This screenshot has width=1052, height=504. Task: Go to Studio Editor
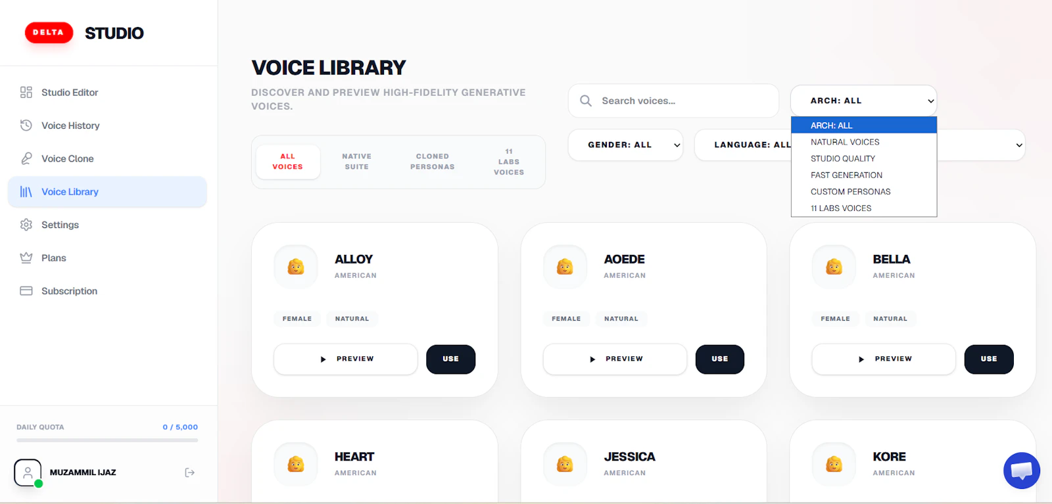tap(107, 93)
